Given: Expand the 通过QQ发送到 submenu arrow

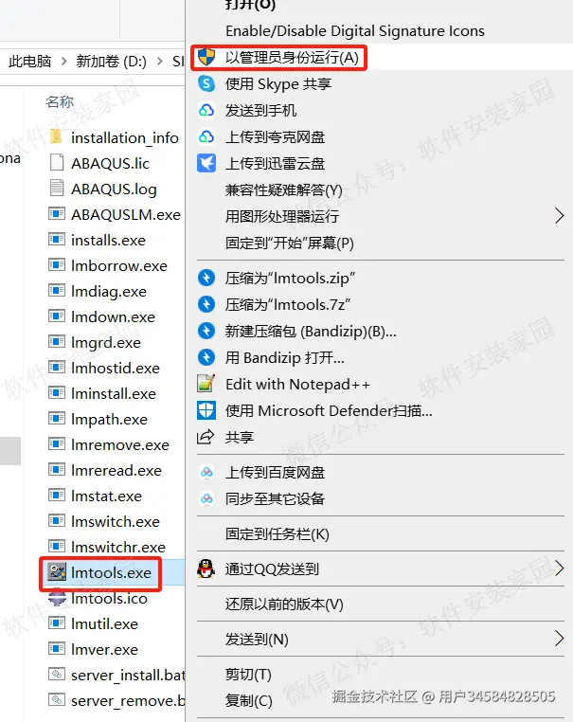Looking at the screenshot, I should [559, 569].
